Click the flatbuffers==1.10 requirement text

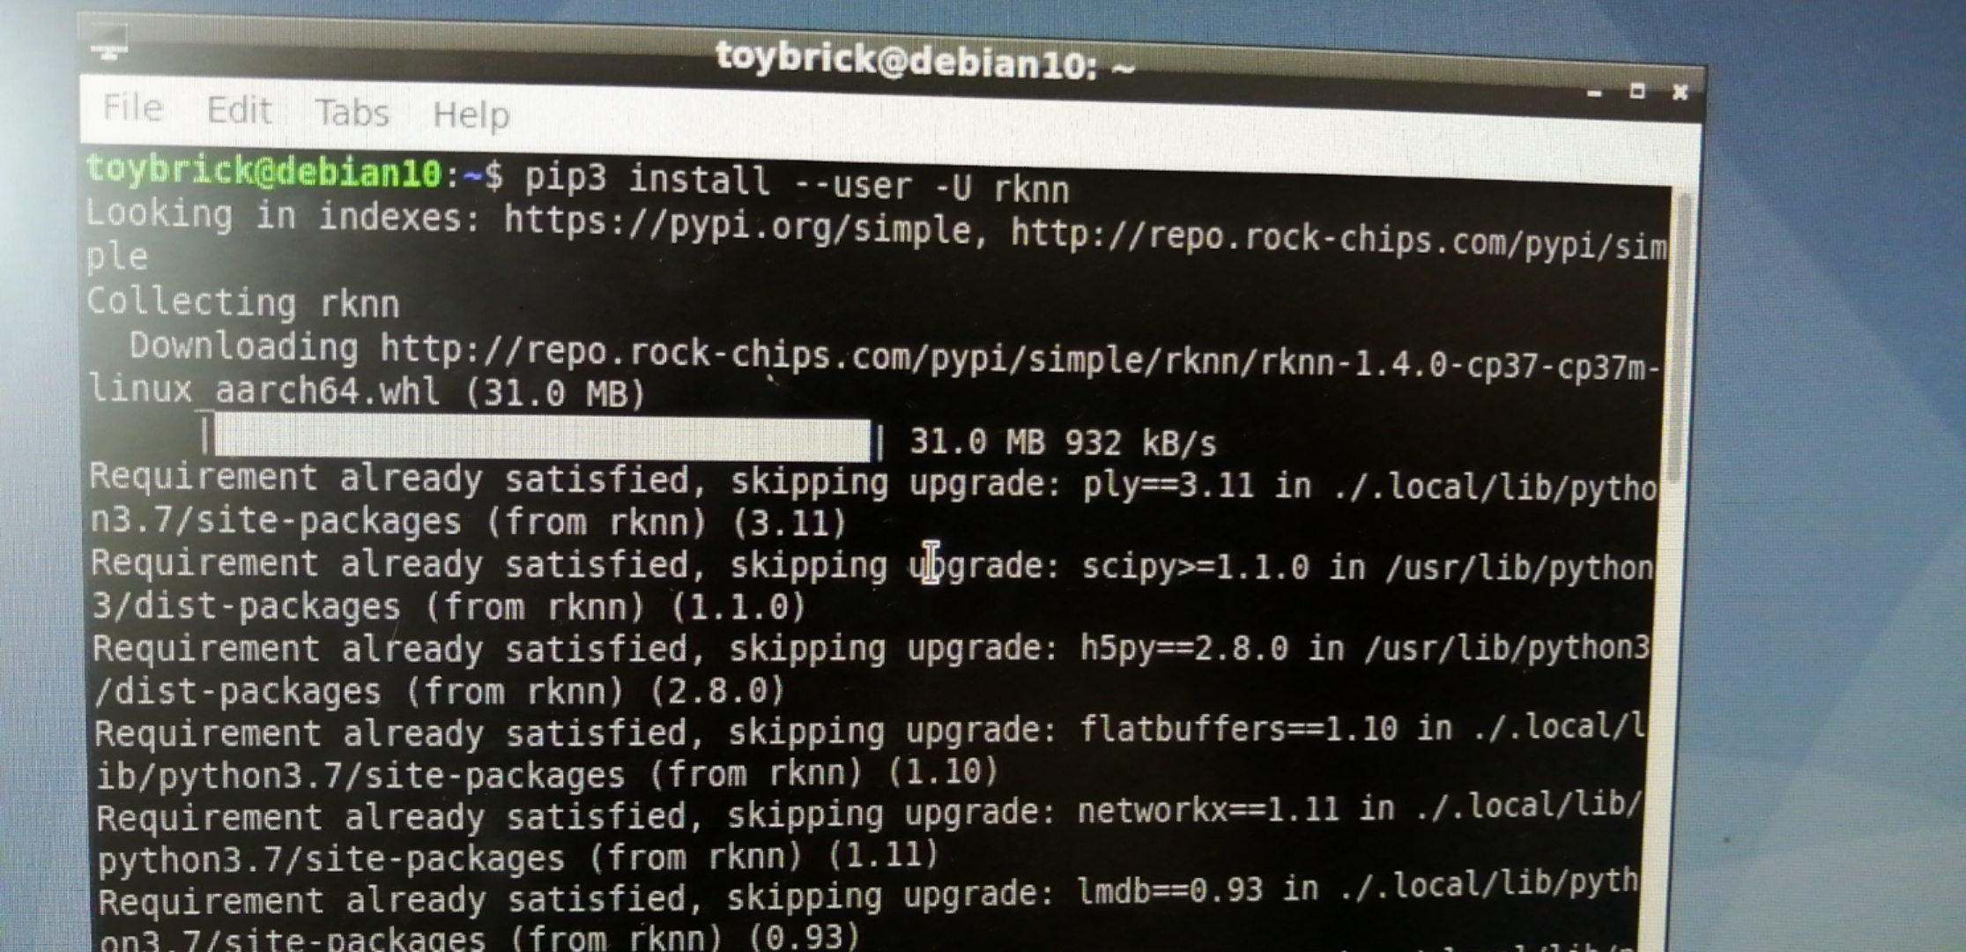[x=1238, y=729]
